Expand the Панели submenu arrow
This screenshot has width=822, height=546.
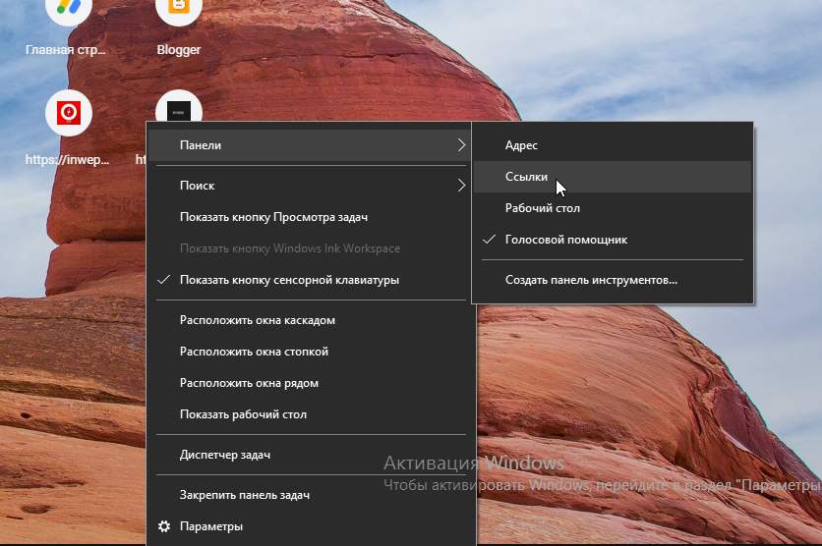(461, 145)
